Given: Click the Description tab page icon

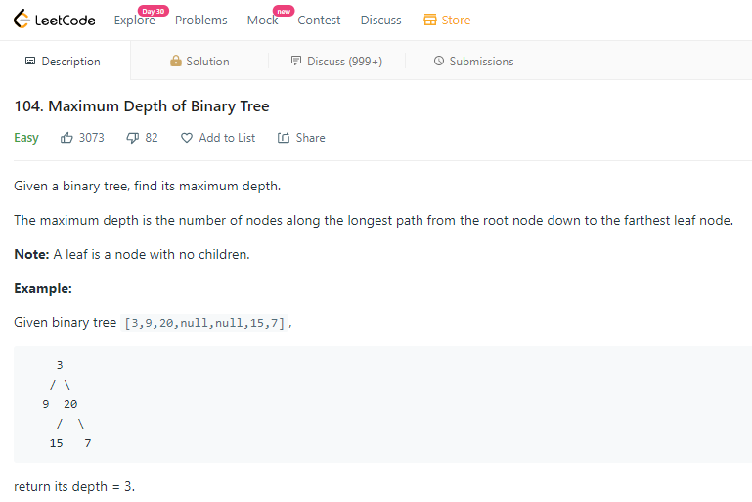Looking at the screenshot, I should [30, 61].
